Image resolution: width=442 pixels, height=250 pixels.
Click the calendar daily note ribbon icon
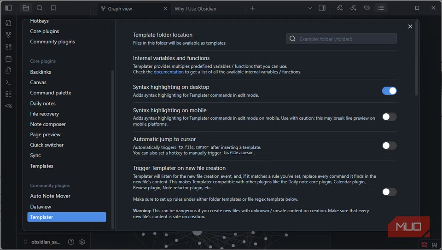(x=8, y=58)
